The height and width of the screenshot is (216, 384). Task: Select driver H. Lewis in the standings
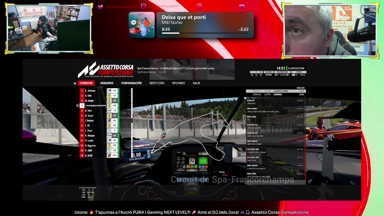(89, 140)
